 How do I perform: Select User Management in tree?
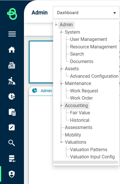89,39
